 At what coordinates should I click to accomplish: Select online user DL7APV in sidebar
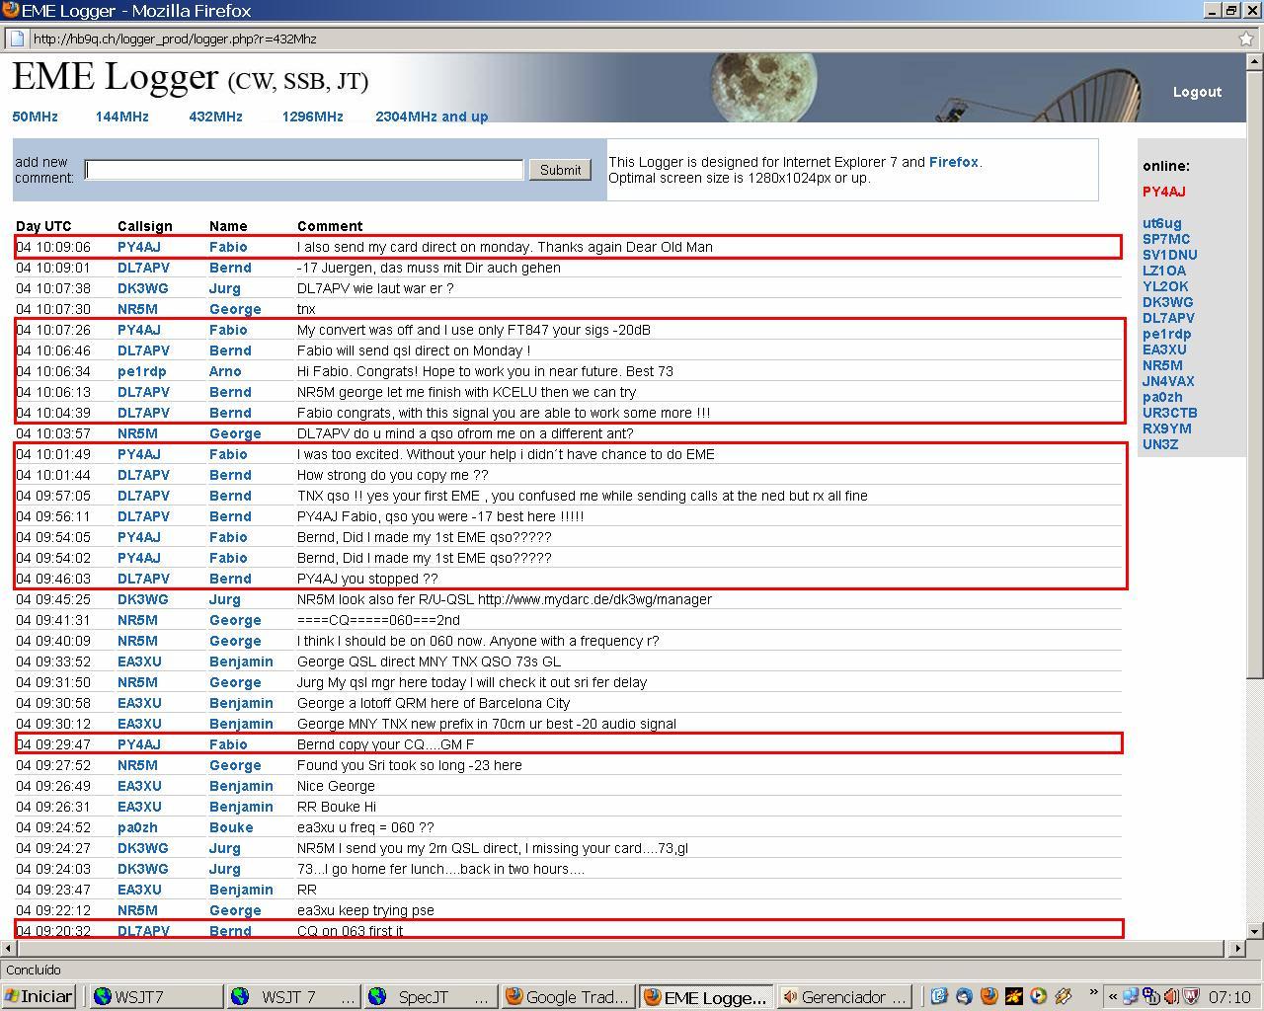click(x=1168, y=318)
